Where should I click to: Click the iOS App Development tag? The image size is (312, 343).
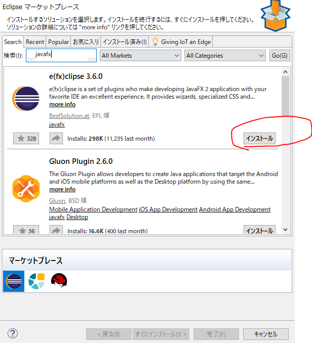(168, 209)
